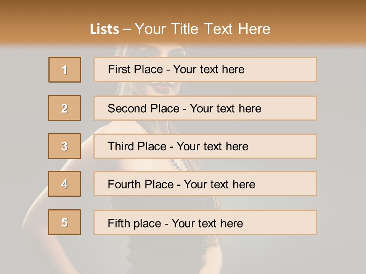Click the number 5 box
This screenshot has width=366, height=274.
point(64,222)
